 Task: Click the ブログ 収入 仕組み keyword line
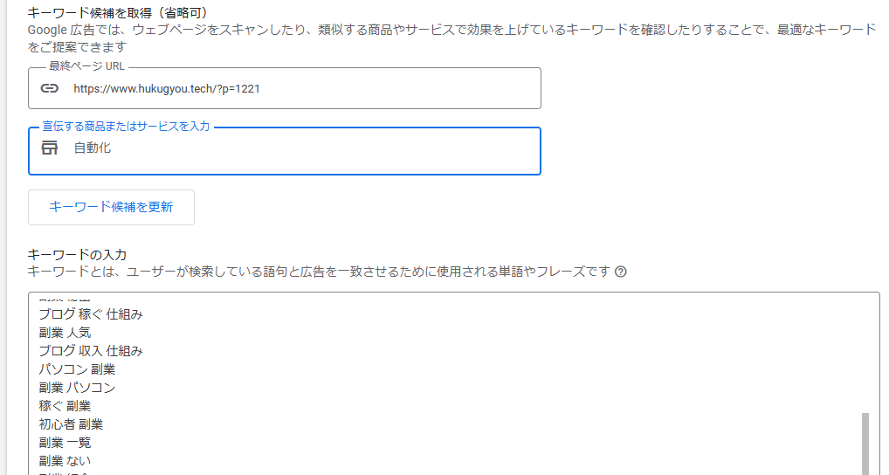[91, 351]
